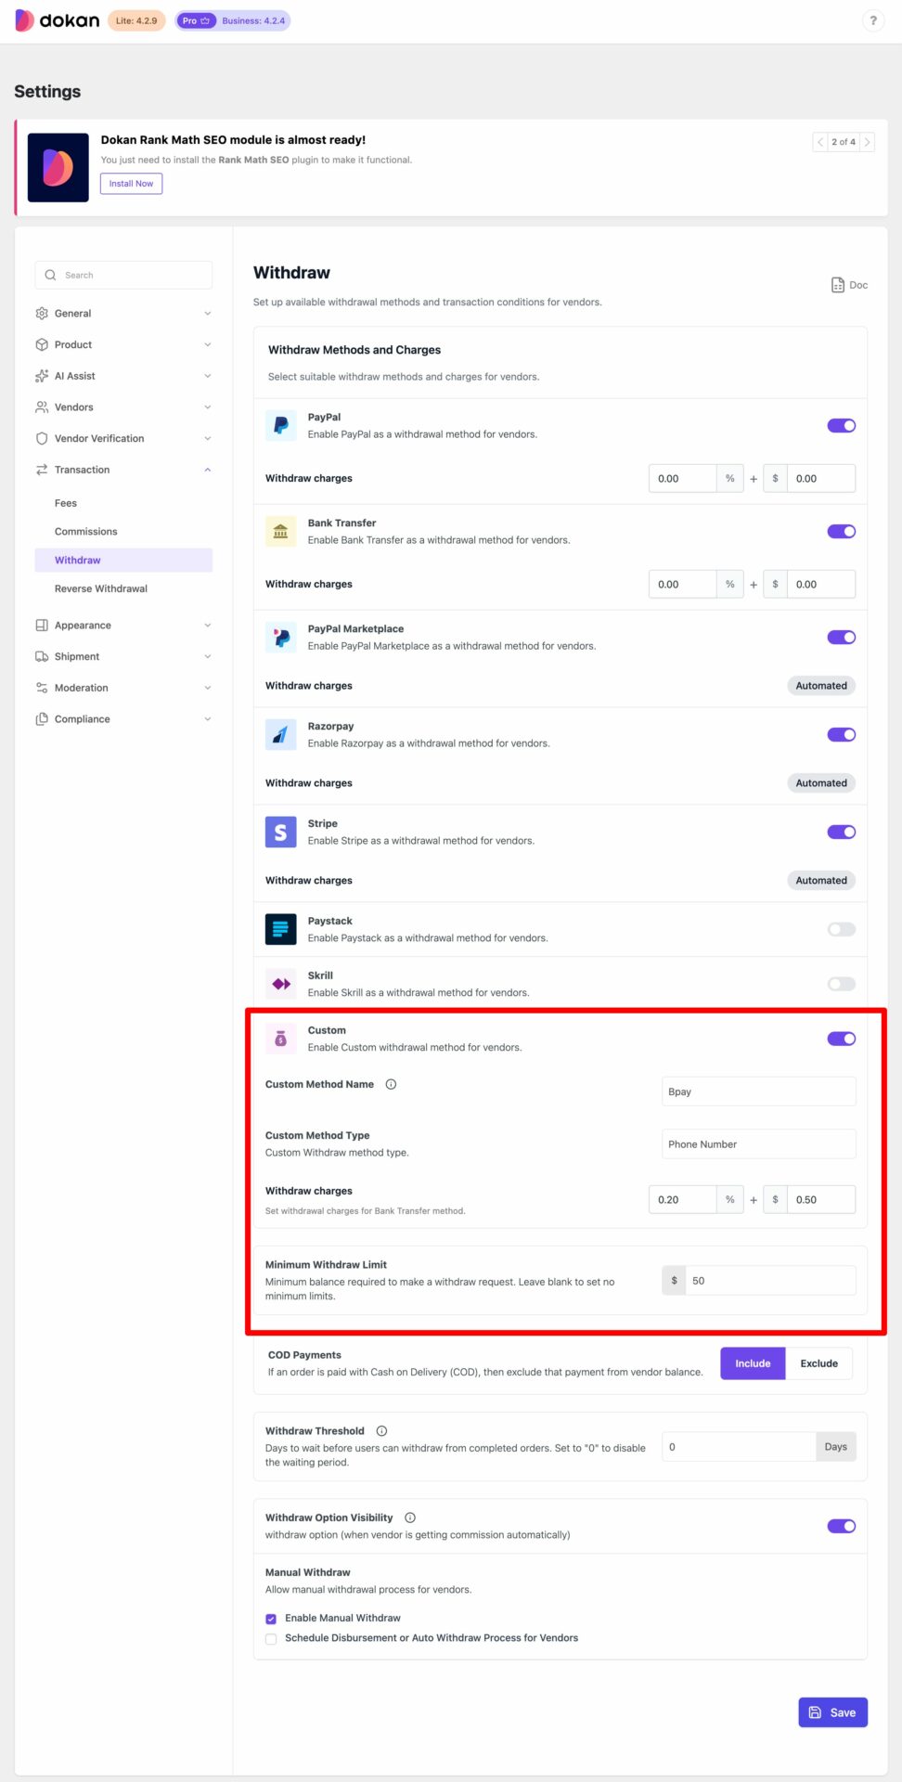Expand the Moderation section chevron
Screen dimensions: 902x1782
pyautogui.click(x=208, y=688)
